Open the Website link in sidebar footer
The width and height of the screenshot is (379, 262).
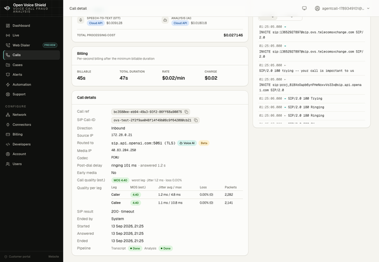53,257
